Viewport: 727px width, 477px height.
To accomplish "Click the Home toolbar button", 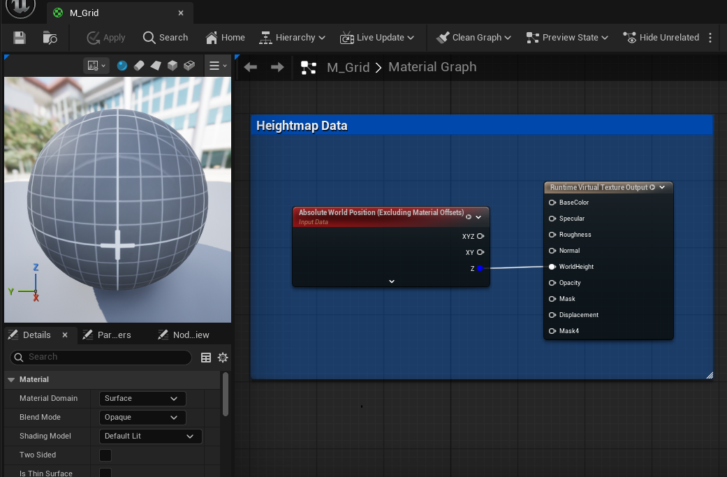I will [224, 38].
